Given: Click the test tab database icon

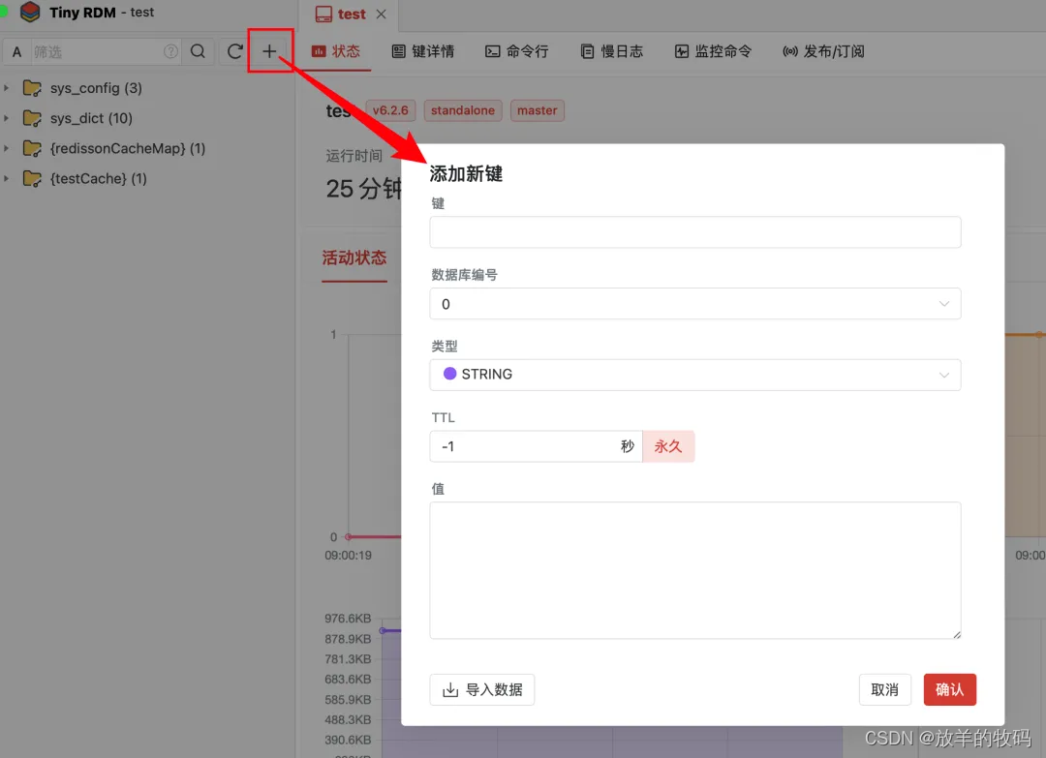Looking at the screenshot, I should [323, 15].
